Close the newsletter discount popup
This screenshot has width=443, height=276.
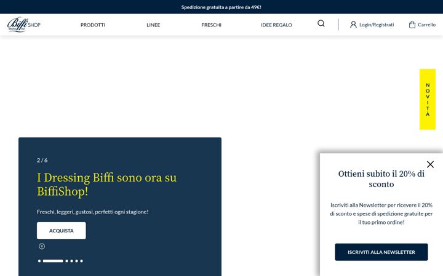[430, 164]
